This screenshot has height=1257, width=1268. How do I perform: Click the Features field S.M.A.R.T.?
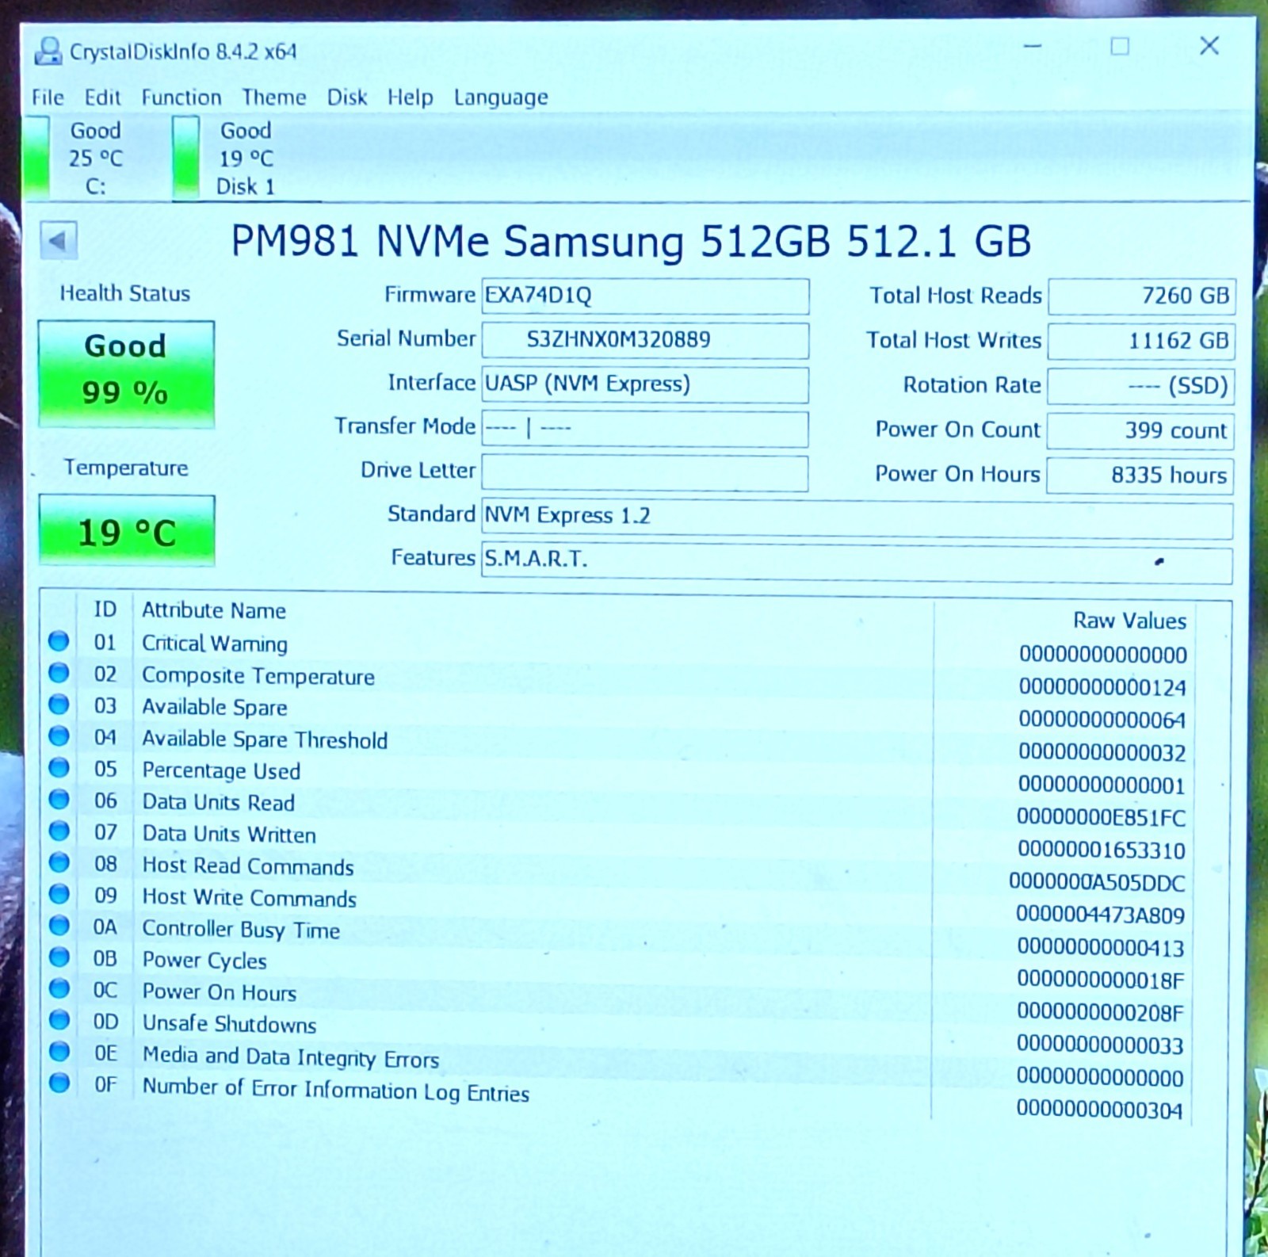point(857,564)
